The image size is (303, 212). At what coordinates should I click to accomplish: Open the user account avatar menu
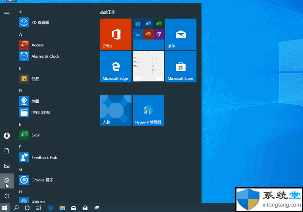point(7,136)
